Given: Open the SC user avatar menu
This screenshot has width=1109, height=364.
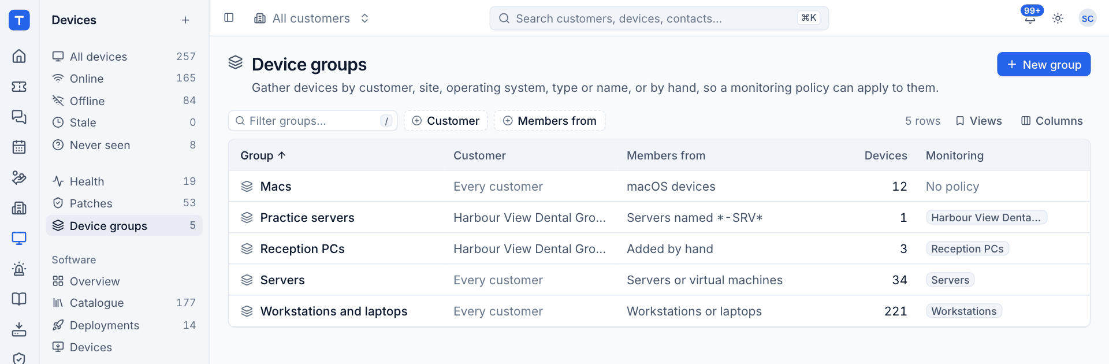Looking at the screenshot, I should coord(1087,18).
